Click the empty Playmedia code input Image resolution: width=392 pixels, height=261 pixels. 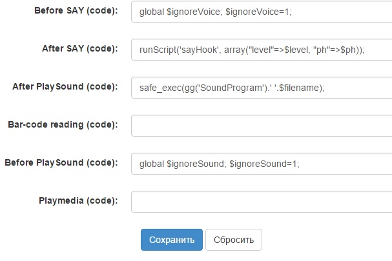pyautogui.click(x=261, y=201)
